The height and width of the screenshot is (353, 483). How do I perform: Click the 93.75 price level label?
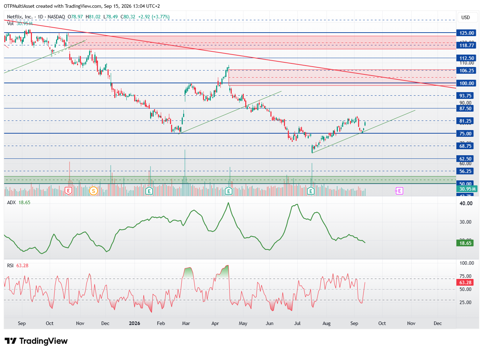[x=466, y=96]
